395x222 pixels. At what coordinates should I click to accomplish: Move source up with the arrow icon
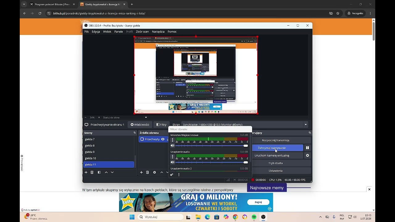point(162,172)
